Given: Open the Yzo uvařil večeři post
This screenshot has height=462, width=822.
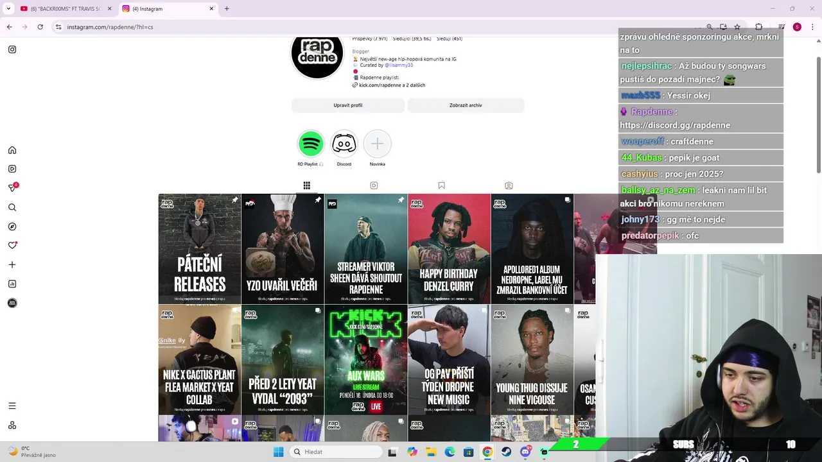Looking at the screenshot, I should coord(283,249).
